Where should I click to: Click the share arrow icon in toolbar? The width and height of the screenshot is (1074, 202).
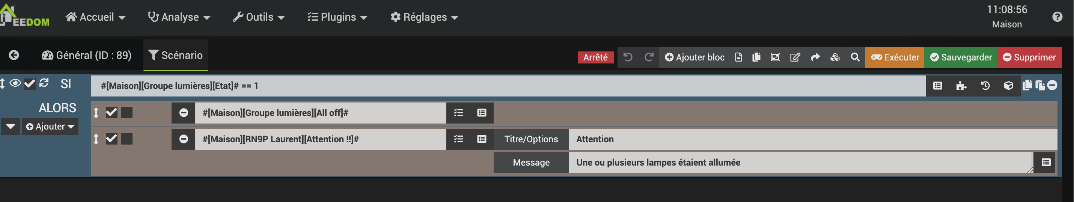815,57
